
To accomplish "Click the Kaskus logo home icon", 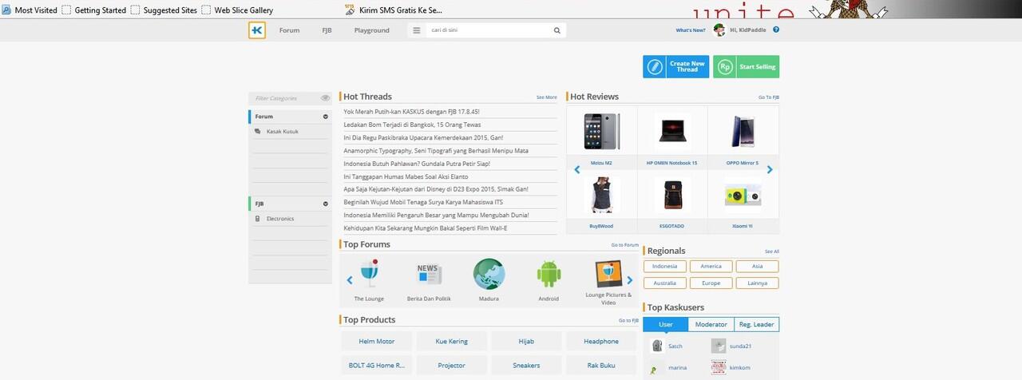I will click(x=256, y=30).
